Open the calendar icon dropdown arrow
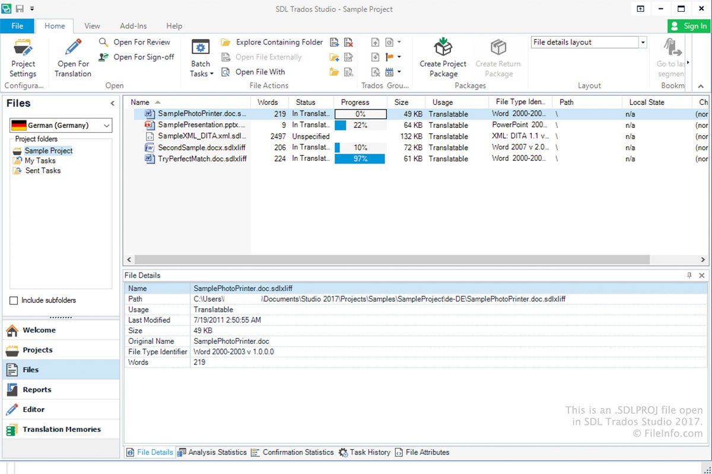 click(x=399, y=72)
